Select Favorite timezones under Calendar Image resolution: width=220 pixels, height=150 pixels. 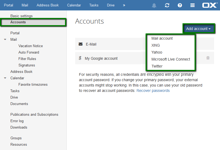33,84
